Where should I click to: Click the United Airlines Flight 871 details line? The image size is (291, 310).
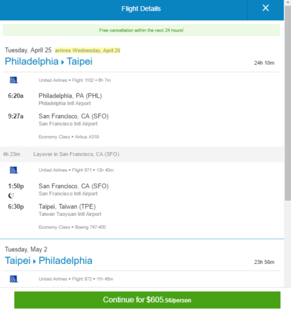(76, 170)
